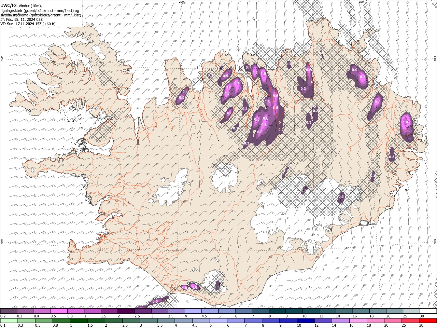Select the dark purple upper swatch between 2 and 2.5
This screenshot has height=328, width=437.
pos(126,311)
